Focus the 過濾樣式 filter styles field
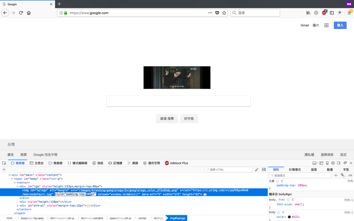The image size is (354, 221). (x=300, y=175)
